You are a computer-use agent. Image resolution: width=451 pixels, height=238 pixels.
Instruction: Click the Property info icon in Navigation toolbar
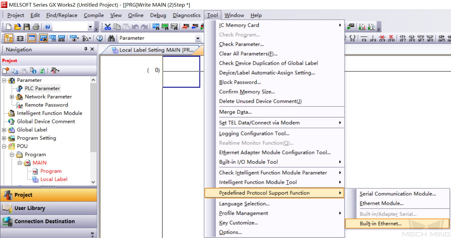[x=33, y=71]
